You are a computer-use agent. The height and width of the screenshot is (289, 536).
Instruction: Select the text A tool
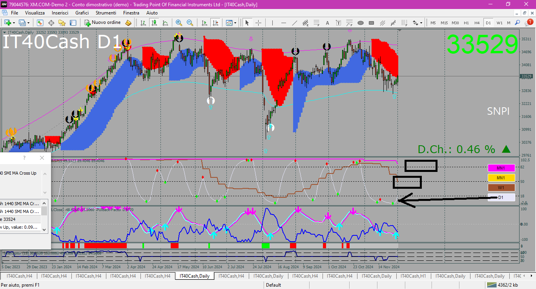tap(328, 23)
